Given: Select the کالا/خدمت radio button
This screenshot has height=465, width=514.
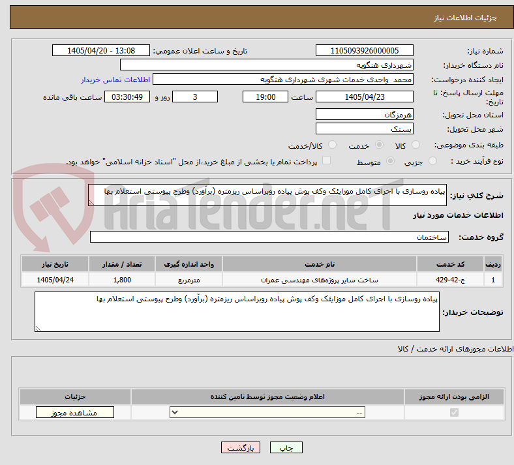Looking at the screenshot, I should tap(333, 145).
